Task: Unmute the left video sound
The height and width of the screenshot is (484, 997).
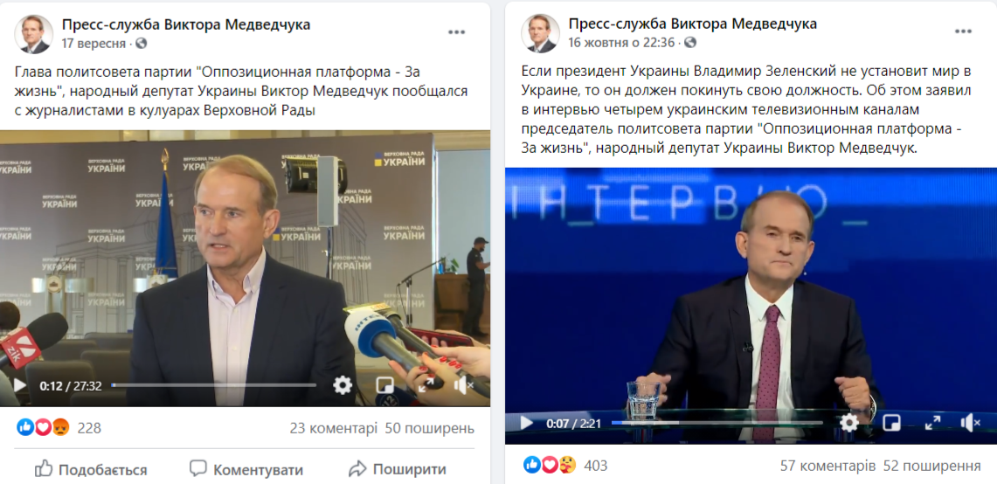Action: (463, 384)
